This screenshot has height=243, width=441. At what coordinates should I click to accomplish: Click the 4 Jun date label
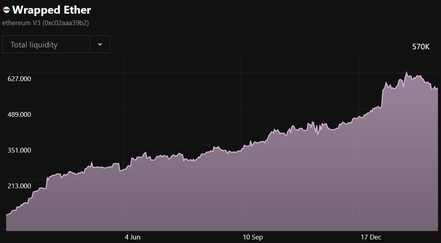pos(132,237)
